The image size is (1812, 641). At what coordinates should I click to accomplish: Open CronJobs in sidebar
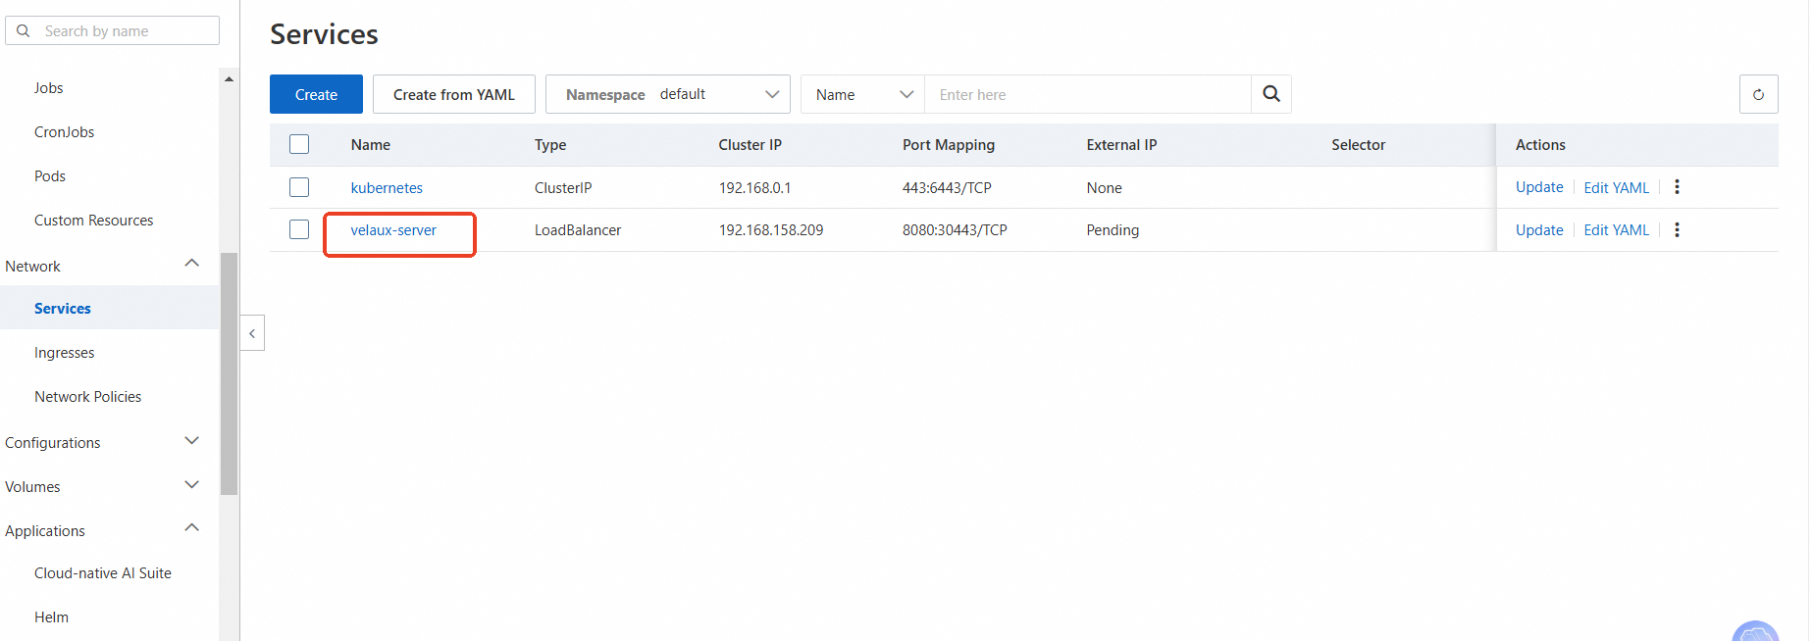coord(65,132)
